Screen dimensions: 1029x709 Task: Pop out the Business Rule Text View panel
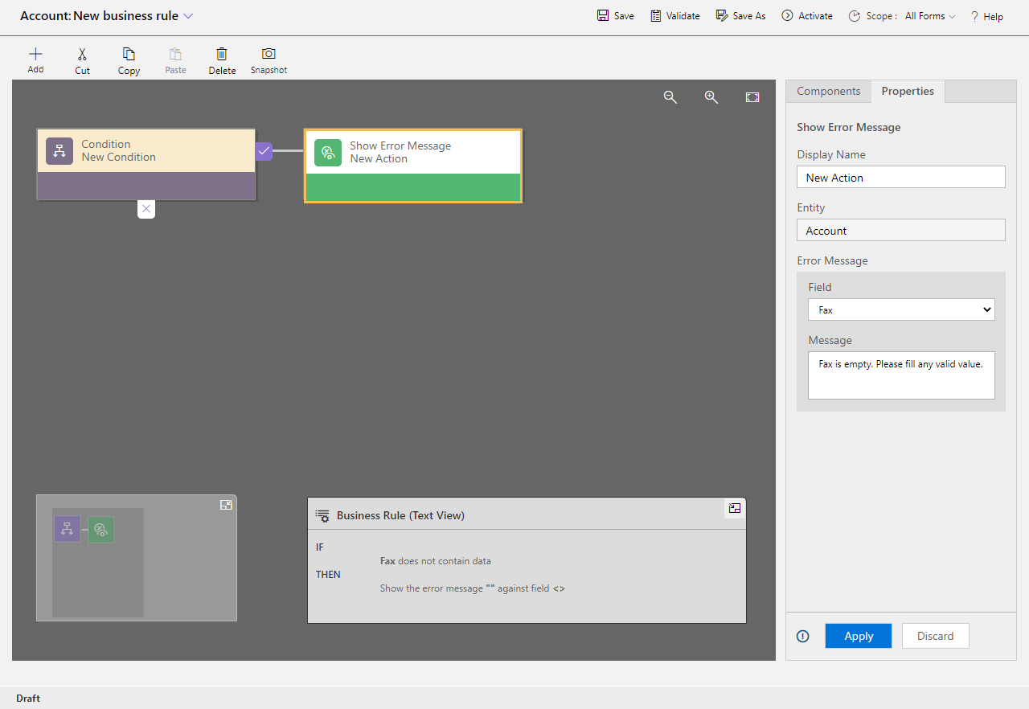tap(734, 508)
